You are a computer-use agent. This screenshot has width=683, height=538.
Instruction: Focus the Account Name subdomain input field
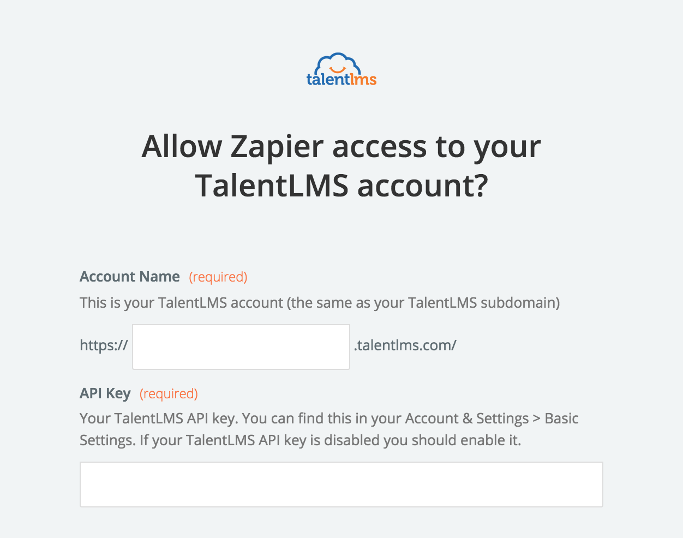click(x=241, y=347)
